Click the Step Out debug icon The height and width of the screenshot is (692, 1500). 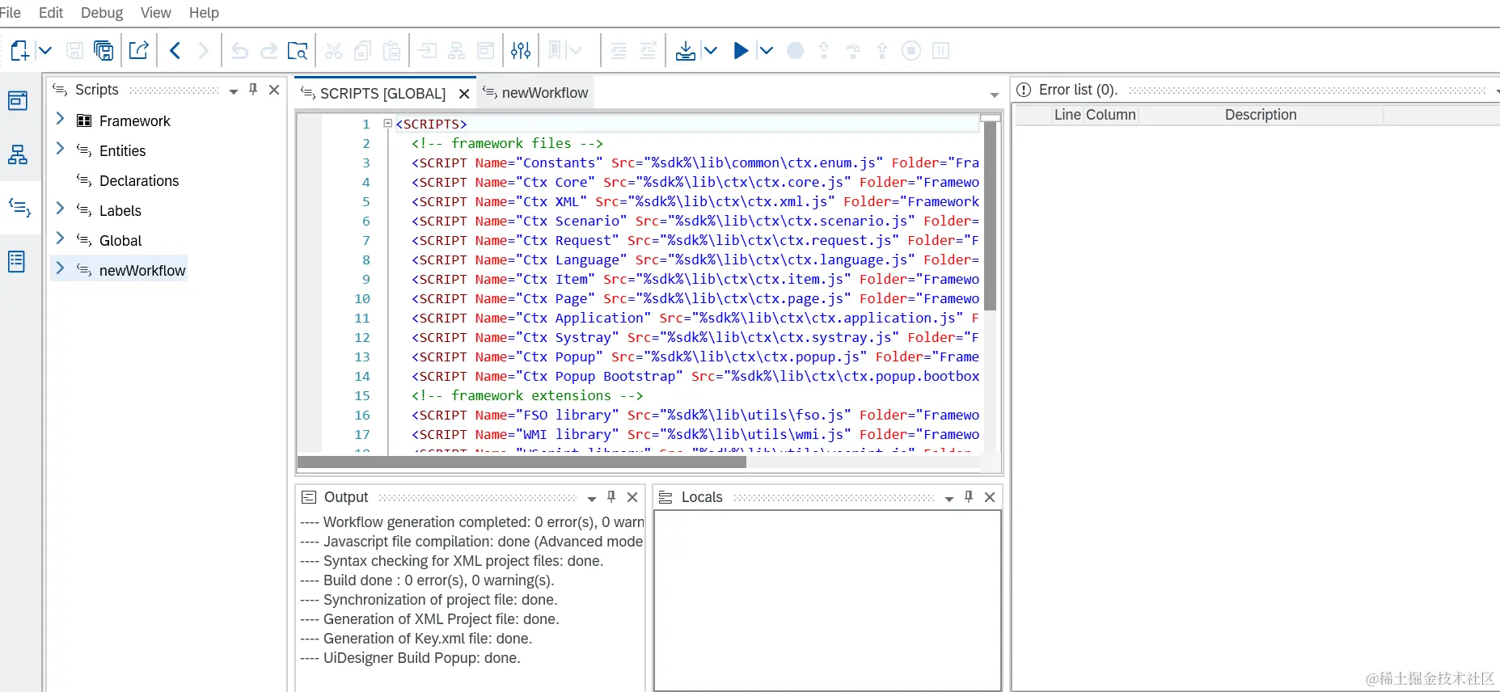(x=882, y=50)
